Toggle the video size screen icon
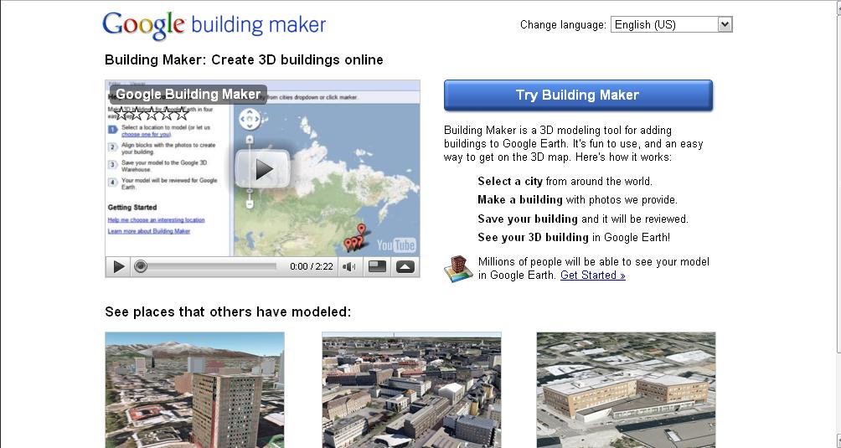 (377, 266)
